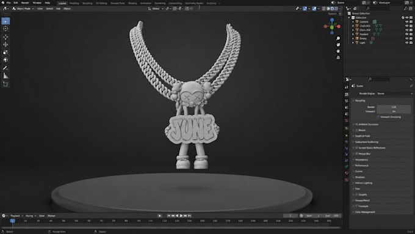The image size is (415, 234).
Task: Open the viewport Add menu
Action: pyautogui.click(x=58, y=9)
